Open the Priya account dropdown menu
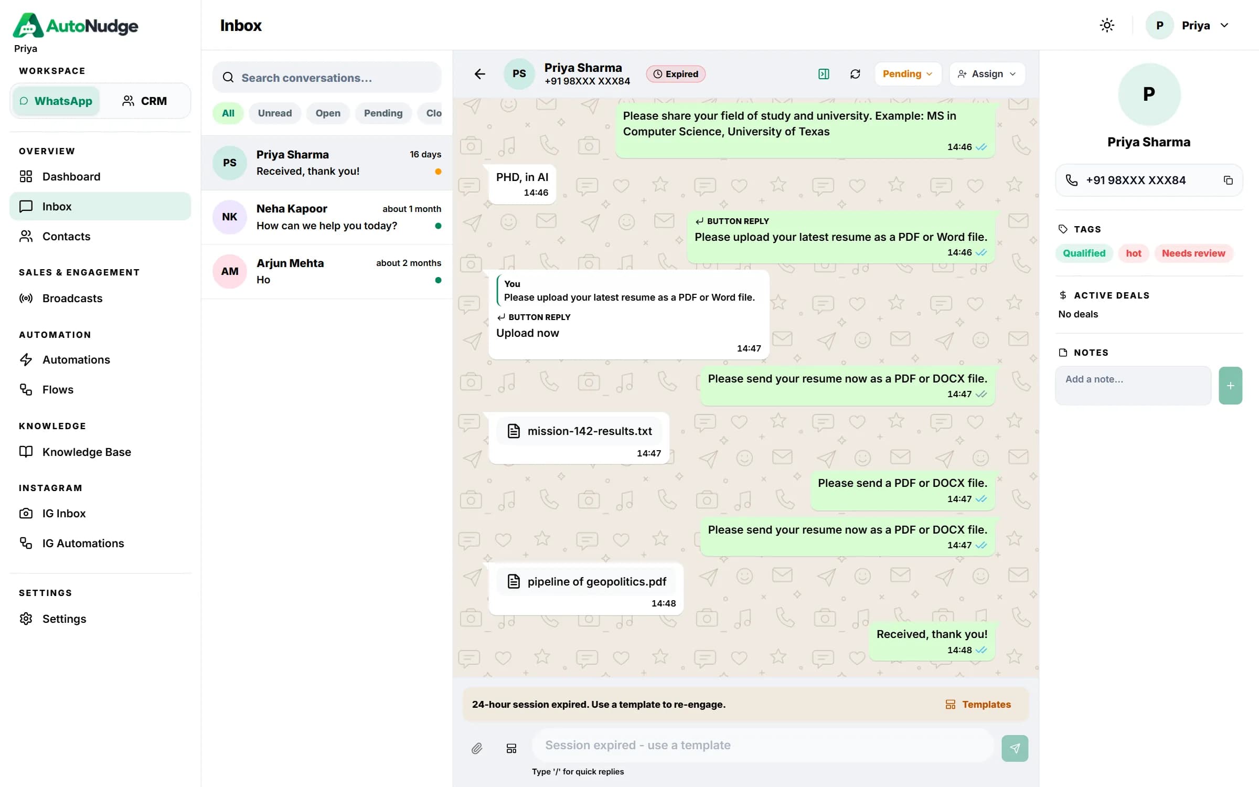This screenshot has height=787, width=1259. coord(1188,25)
